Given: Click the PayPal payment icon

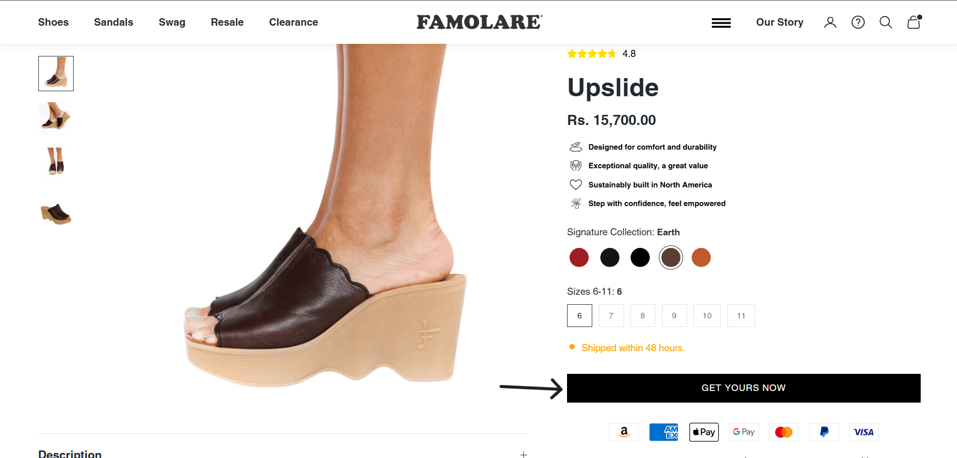Looking at the screenshot, I should tap(824, 432).
